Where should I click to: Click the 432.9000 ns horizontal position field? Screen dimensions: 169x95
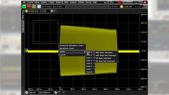point(46,93)
